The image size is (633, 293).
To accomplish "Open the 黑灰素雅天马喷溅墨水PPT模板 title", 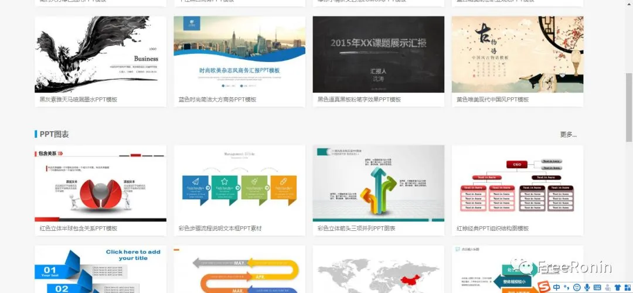I will coord(79,99).
